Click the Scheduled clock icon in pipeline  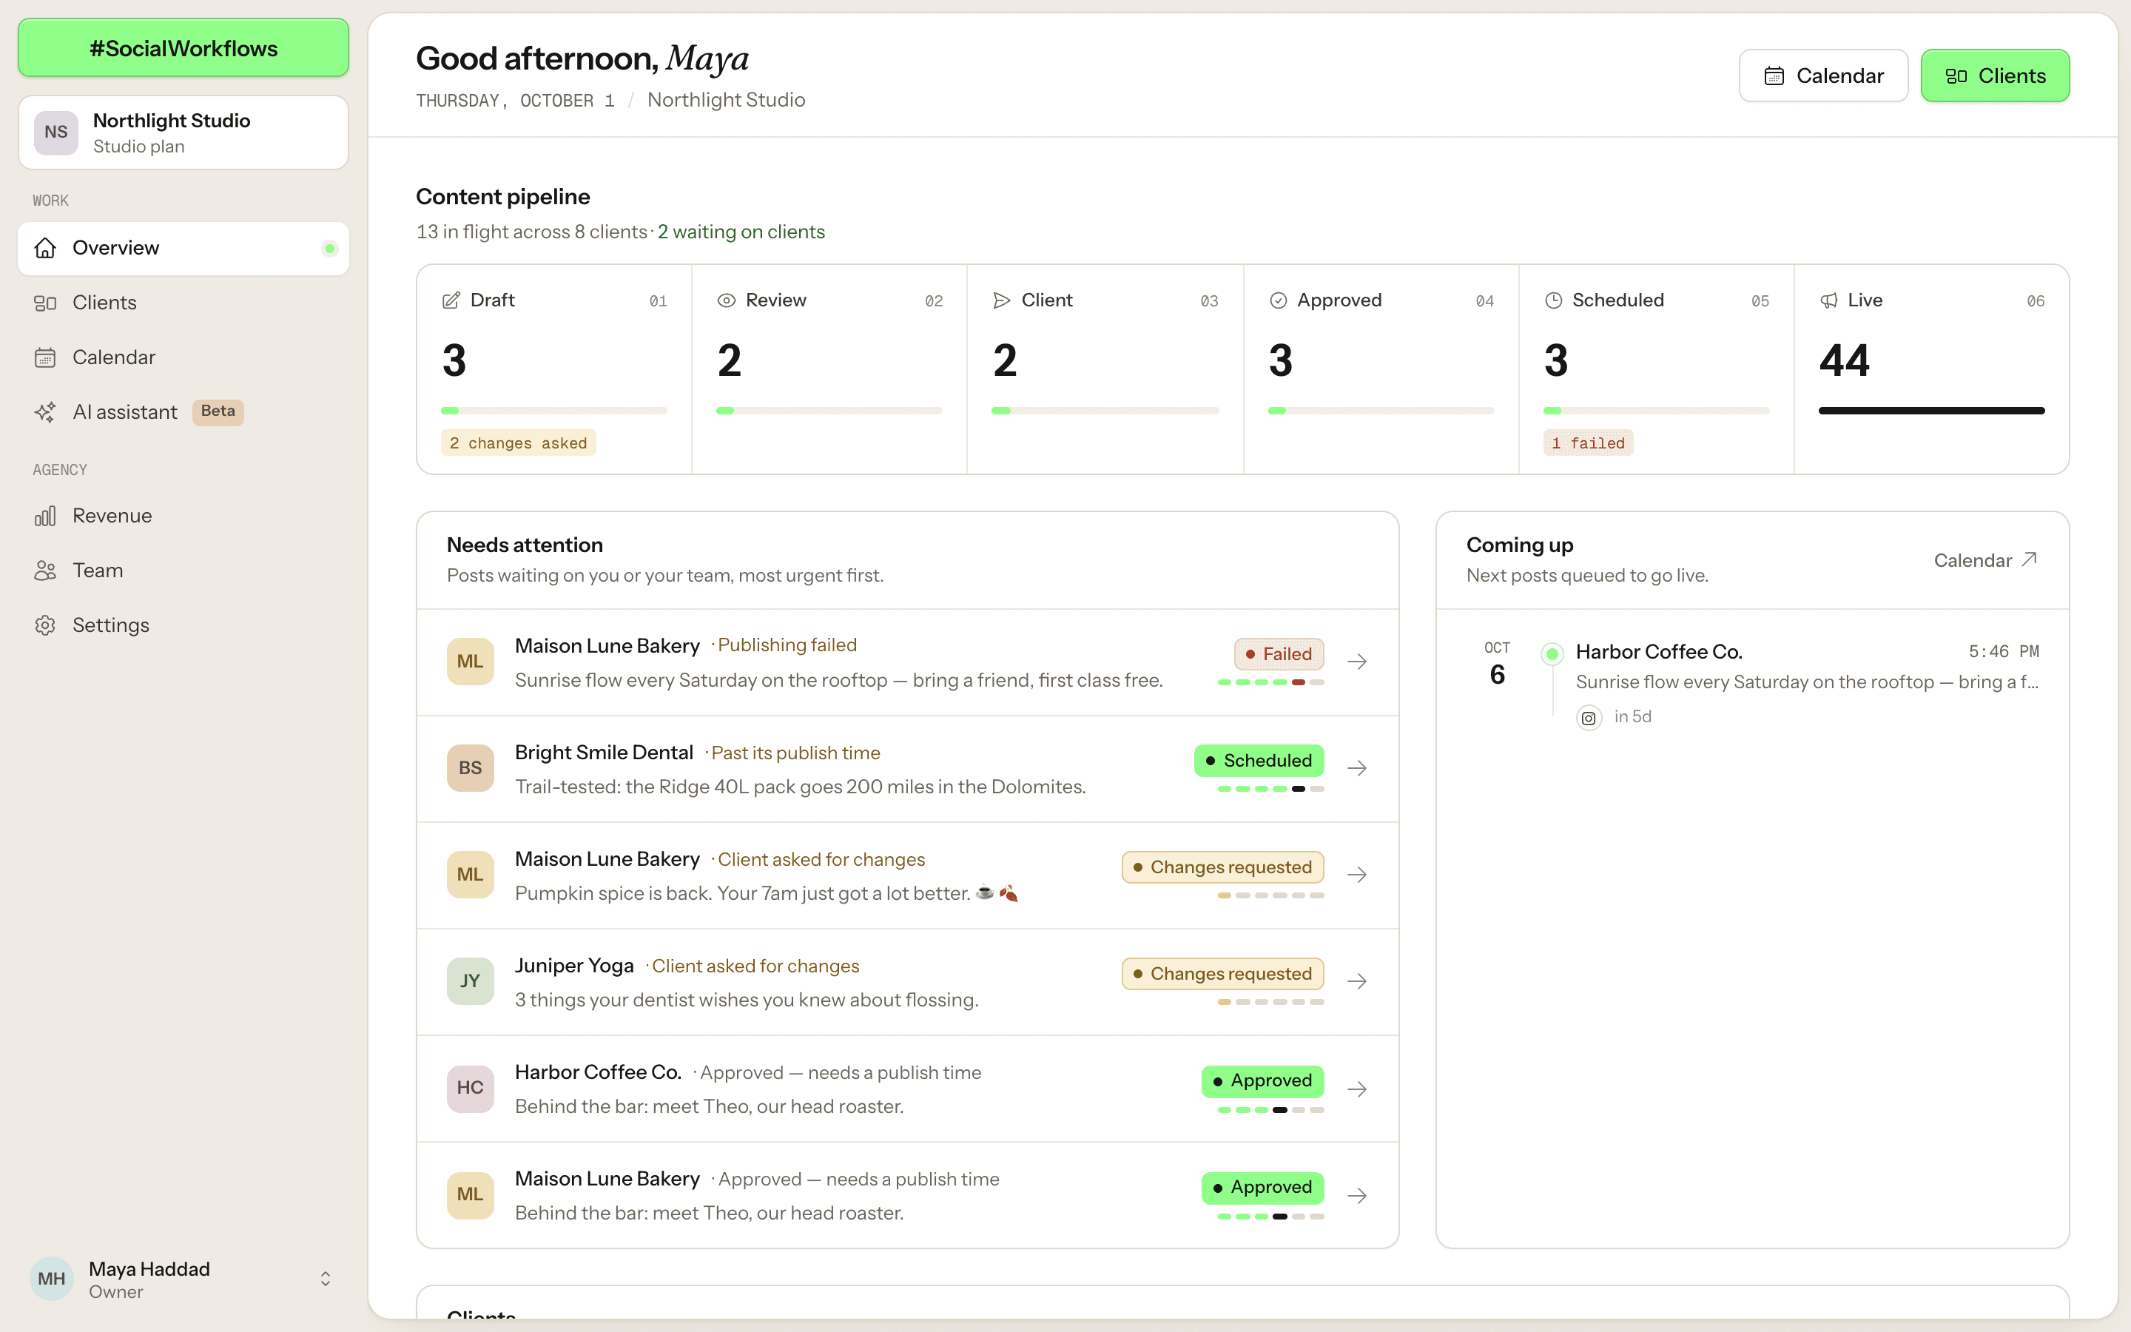1553,300
